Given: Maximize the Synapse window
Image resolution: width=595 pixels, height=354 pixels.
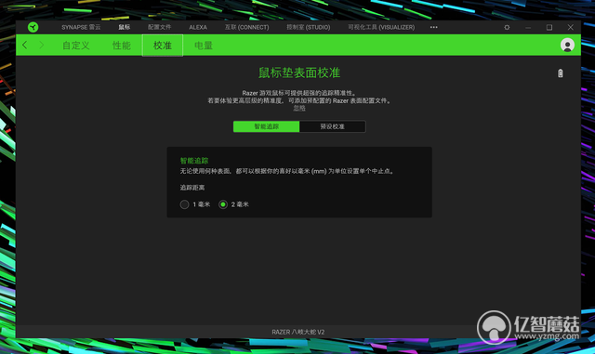Looking at the screenshot, I should click(x=549, y=27).
